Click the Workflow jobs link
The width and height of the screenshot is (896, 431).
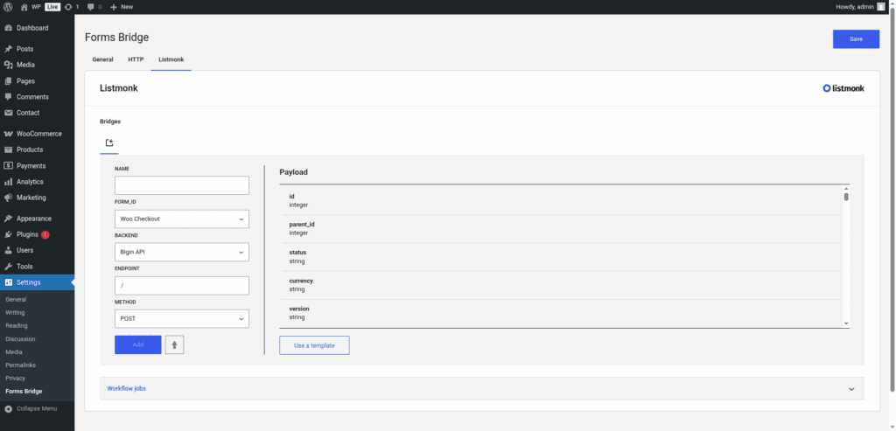[126, 389]
